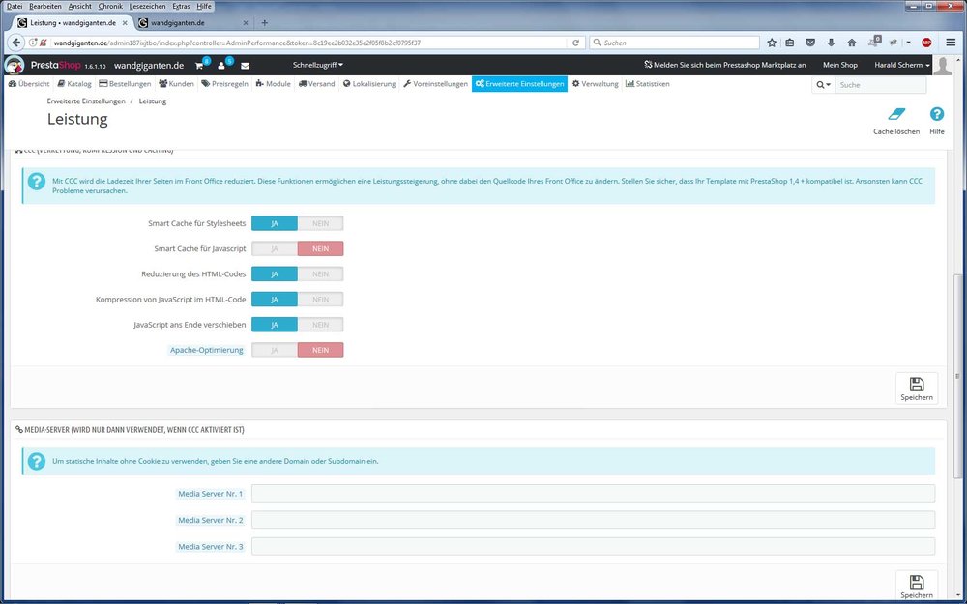
Task: Click into the Media Server Nr. 1 field
Action: click(x=593, y=493)
